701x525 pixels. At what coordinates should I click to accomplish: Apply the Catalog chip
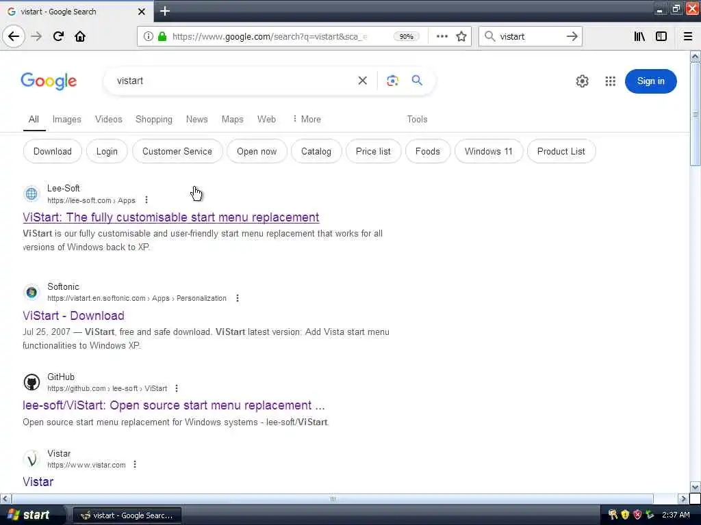[x=316, y=151]
